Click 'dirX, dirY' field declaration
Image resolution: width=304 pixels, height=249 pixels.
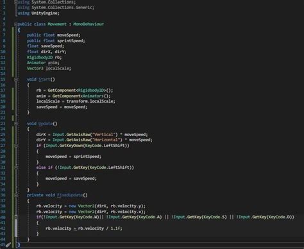coord(53,51)
